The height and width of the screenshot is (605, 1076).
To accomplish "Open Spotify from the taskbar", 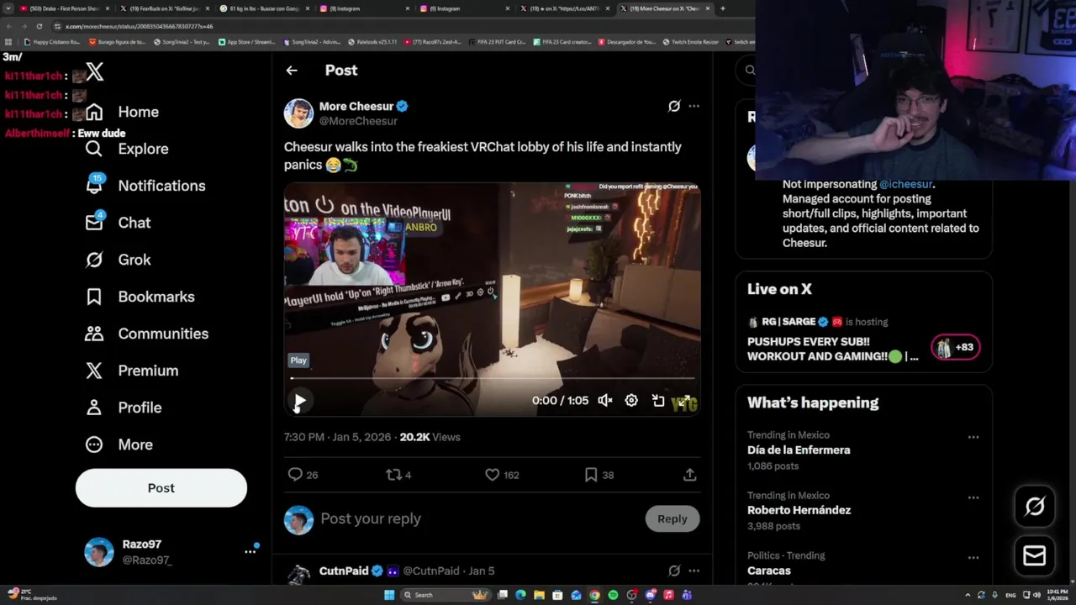I will [613, 595].
